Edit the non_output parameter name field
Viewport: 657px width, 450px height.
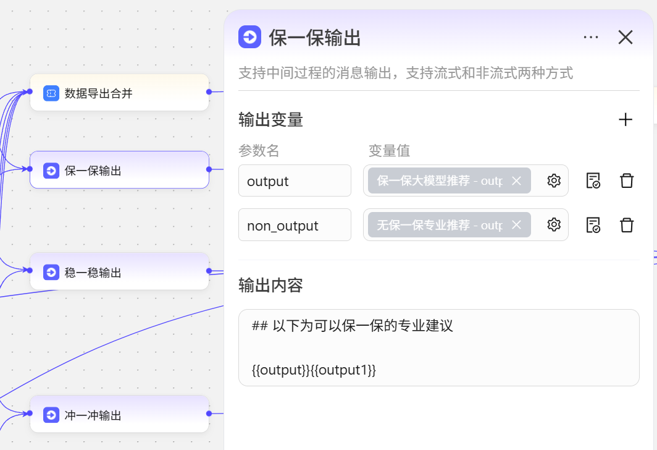[x=295, y=224]
